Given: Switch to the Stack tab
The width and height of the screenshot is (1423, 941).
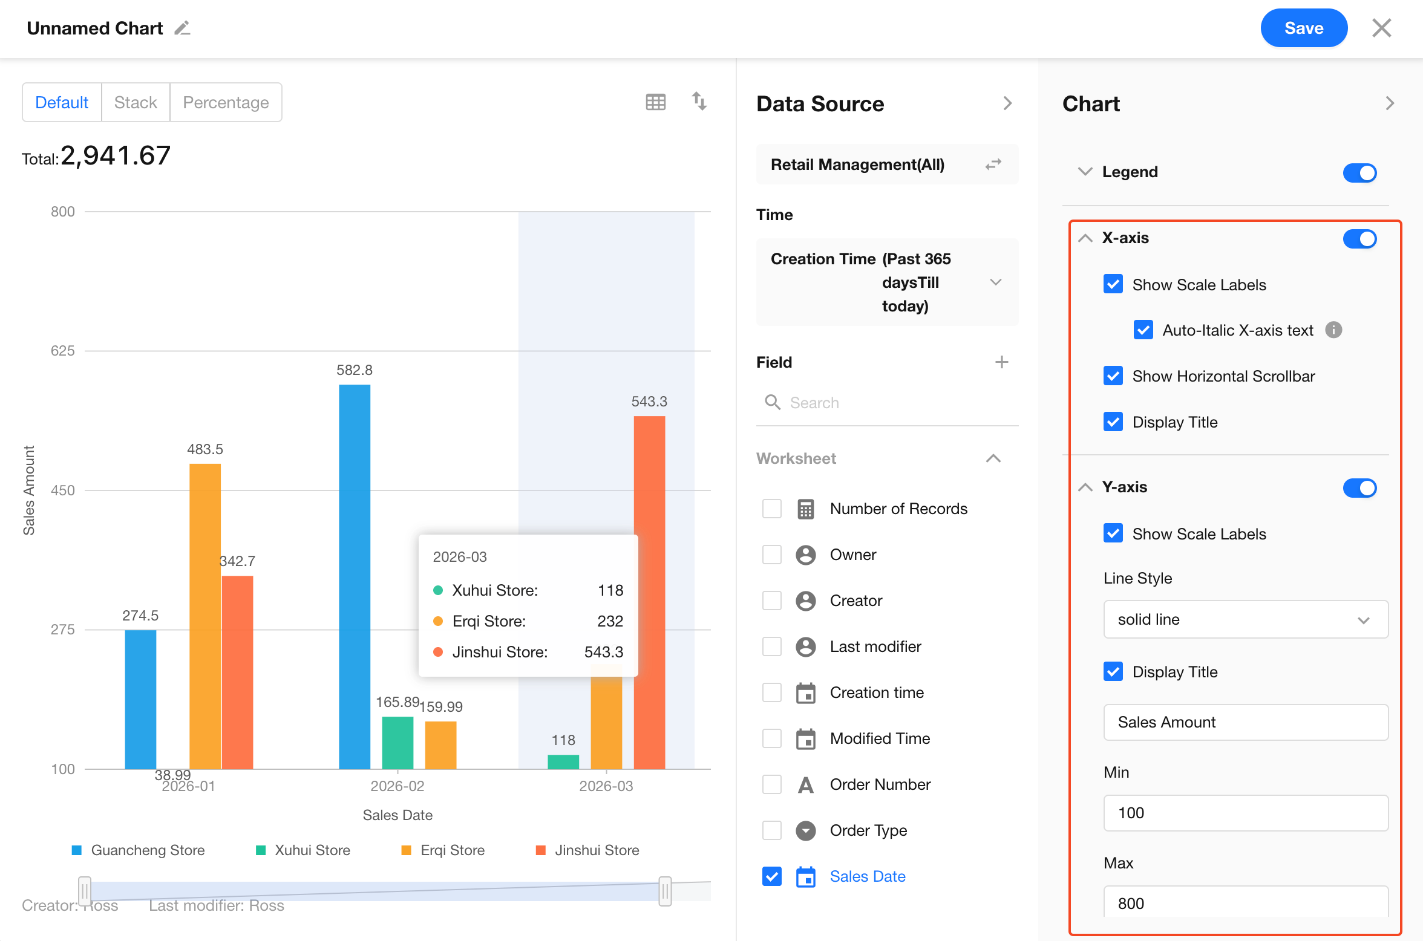Looking at the screenshot, I should [136, 103].
